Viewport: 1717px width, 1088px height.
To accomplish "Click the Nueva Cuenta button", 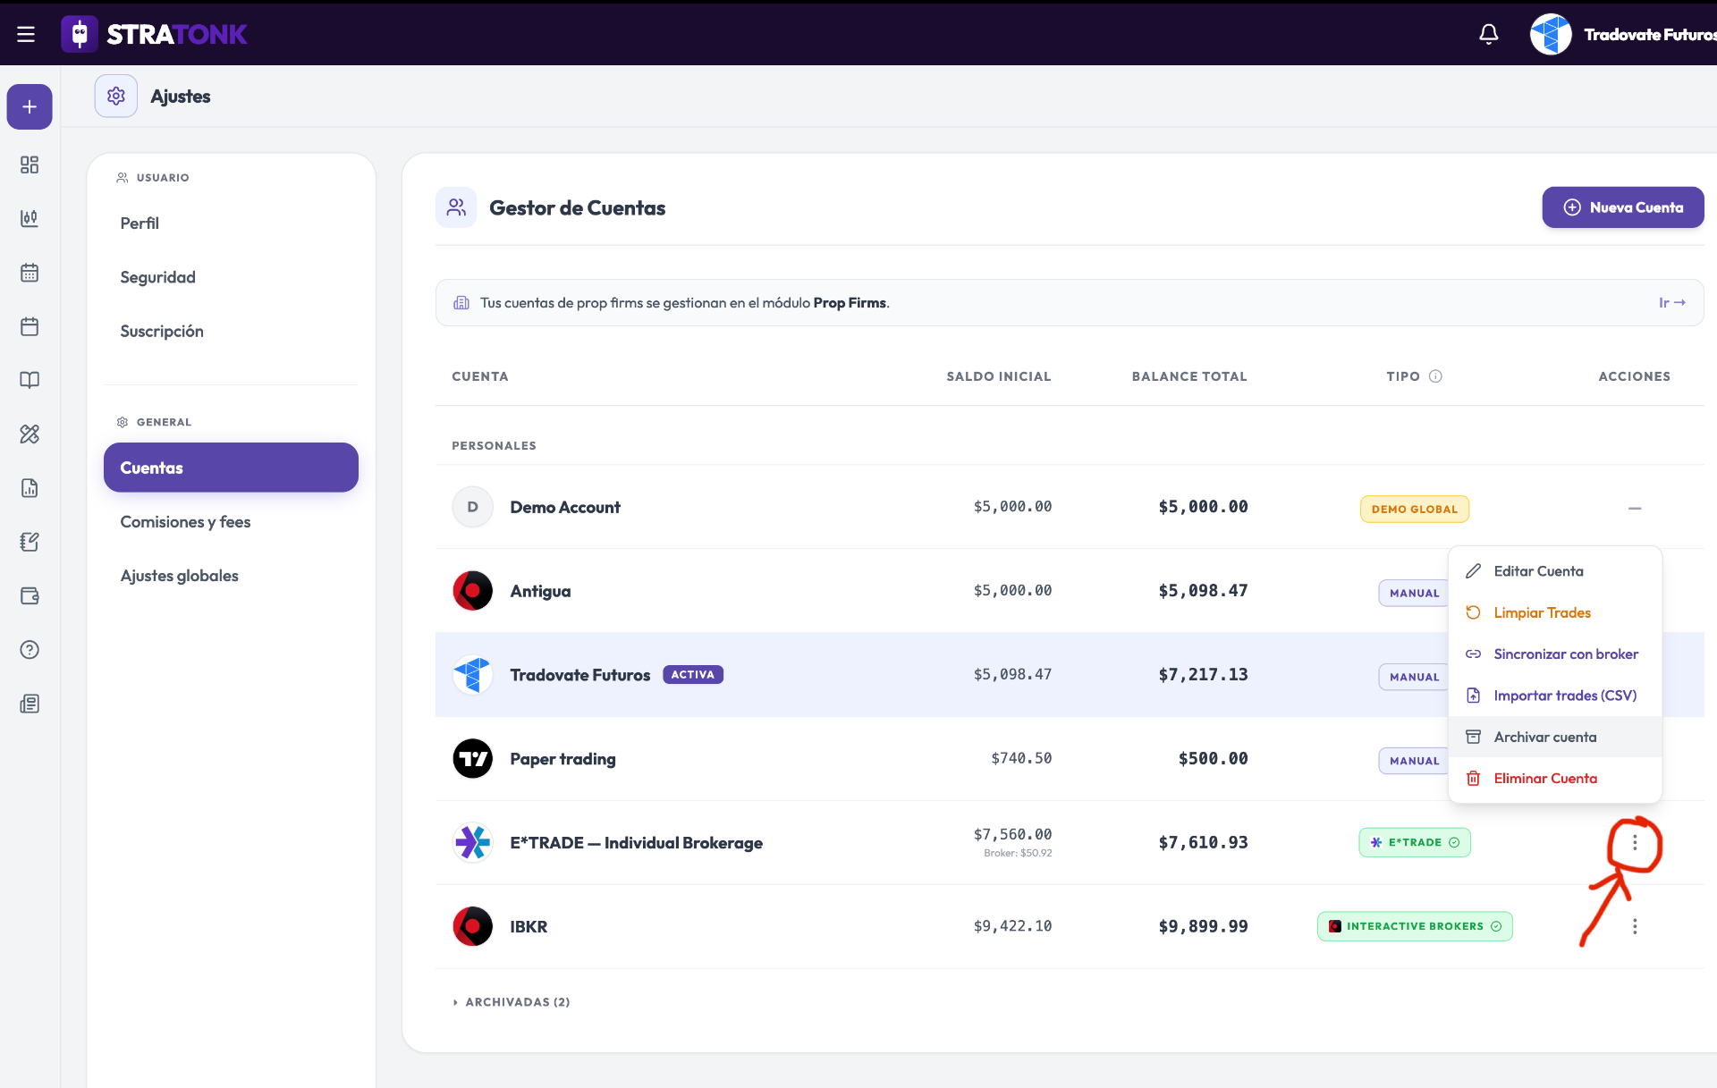I will [1623, 207].
